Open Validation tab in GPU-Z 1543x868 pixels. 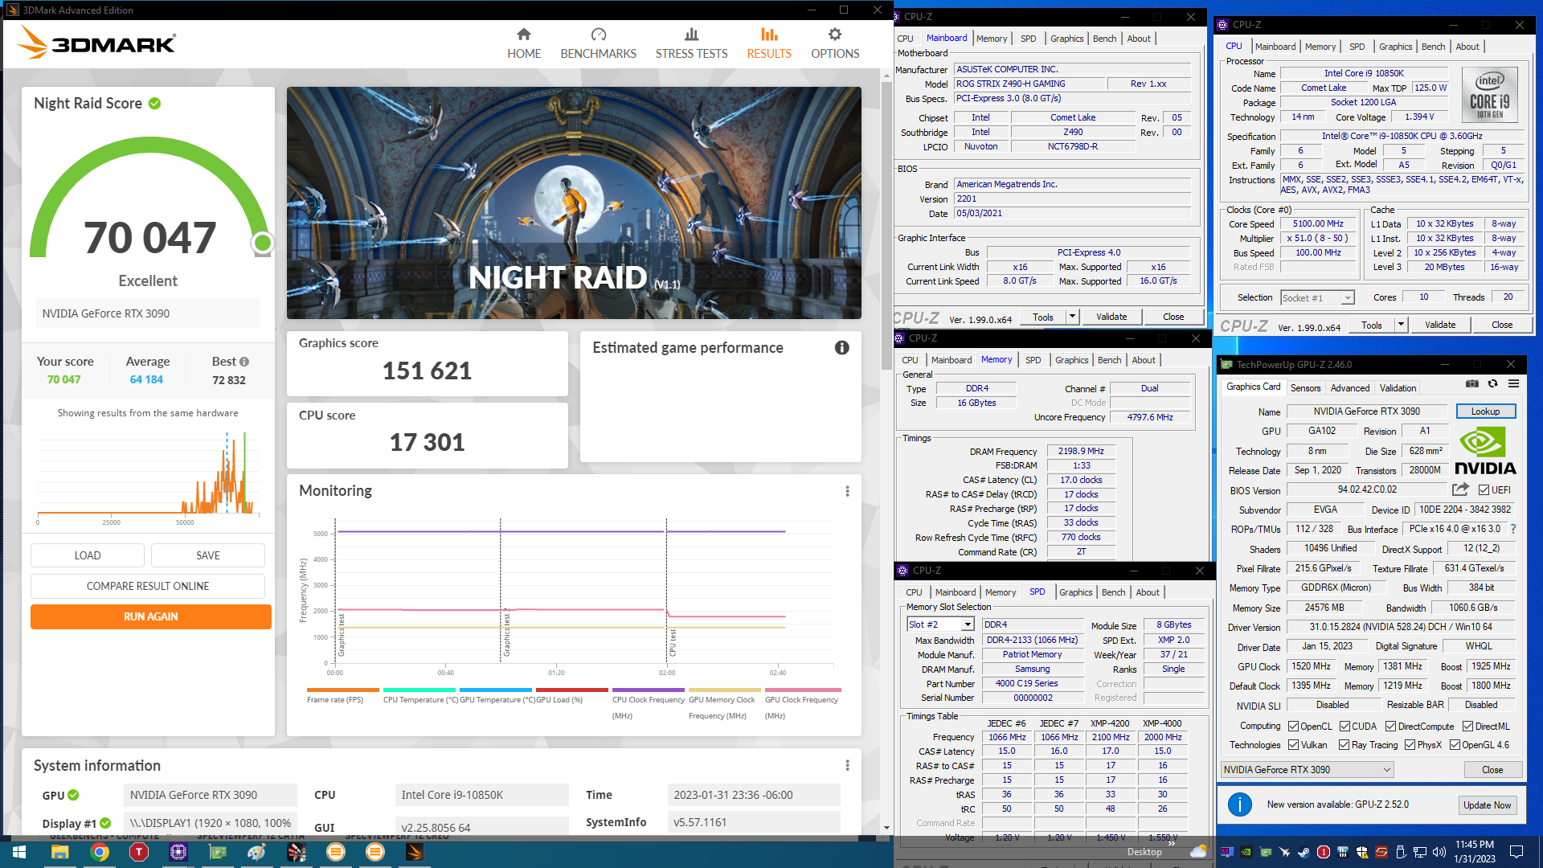tap(1398, 388)
